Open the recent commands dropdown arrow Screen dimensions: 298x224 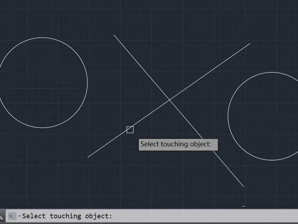point(19,216)
